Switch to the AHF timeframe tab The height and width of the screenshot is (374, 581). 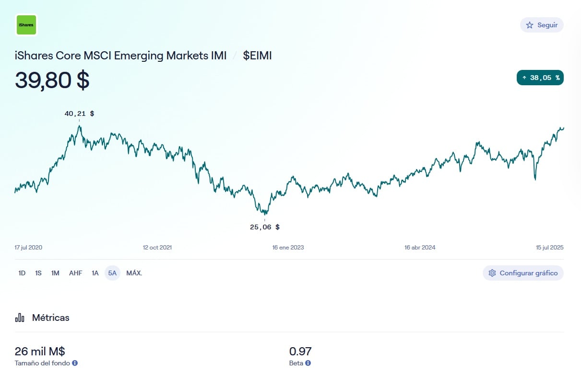(x=75, y=273)
